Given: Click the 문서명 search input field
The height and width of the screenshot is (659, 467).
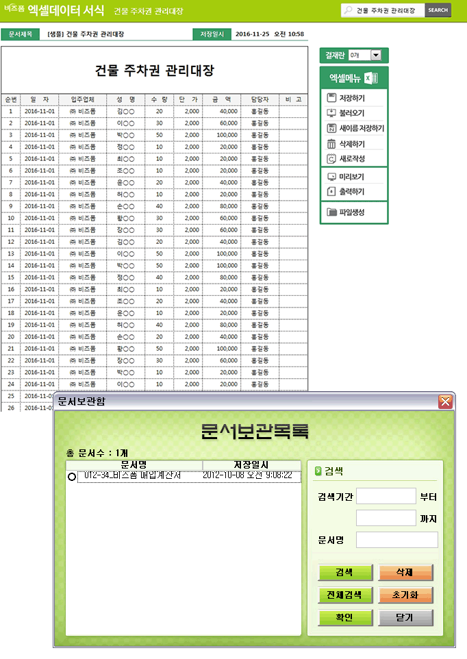Looking at the screenshot, I should click(x=397, y=540).
